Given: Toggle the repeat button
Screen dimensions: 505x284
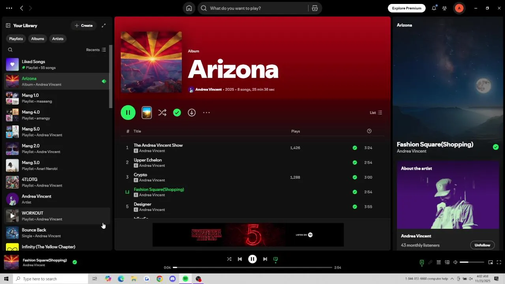Looking at the screenshot, I should pyautogui.click(x=276, y=259).
